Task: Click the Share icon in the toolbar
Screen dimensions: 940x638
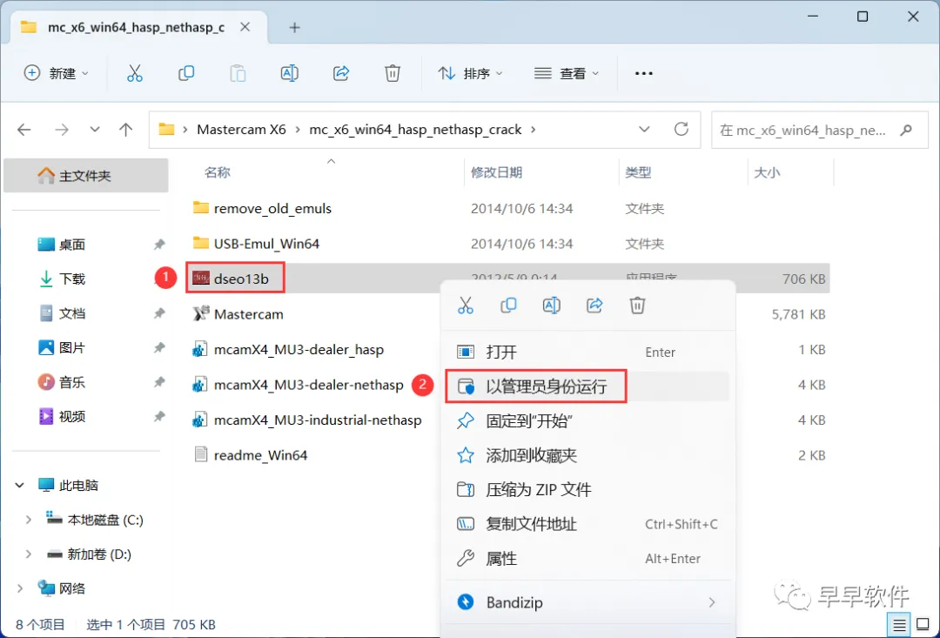Action: (341, 73)
